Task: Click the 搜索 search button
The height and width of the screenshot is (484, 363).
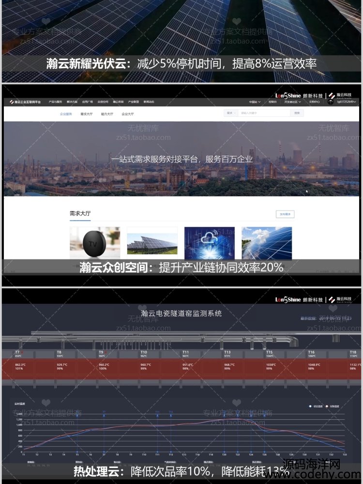Action: [x=297, y=113]
